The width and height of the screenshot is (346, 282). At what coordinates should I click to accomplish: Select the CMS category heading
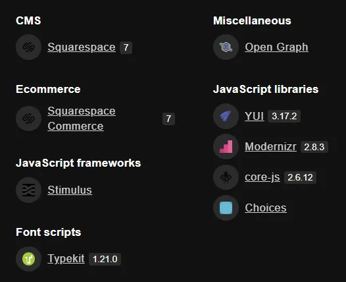coord(28,21)
